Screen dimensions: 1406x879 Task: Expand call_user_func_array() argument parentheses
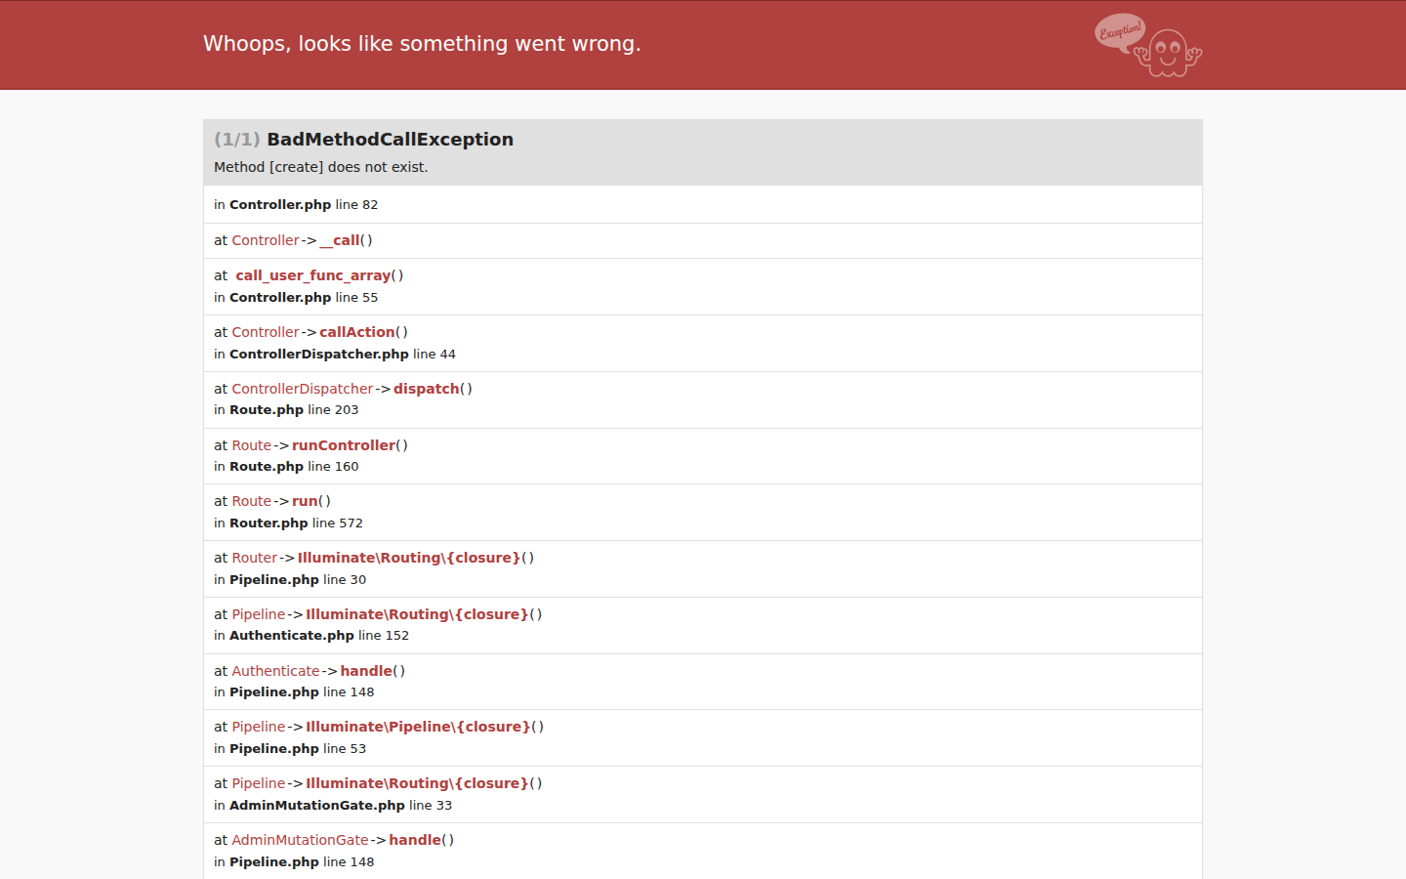pyautogui.click(x=397, y=275)
